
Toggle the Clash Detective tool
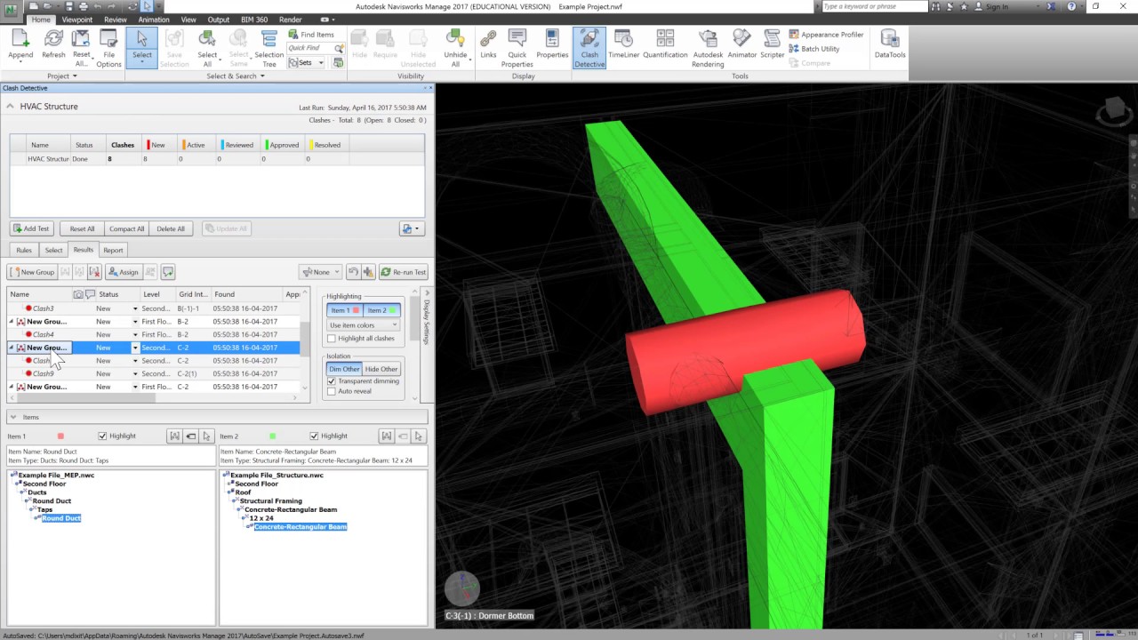pyautogui.click(x=589, y=47)
